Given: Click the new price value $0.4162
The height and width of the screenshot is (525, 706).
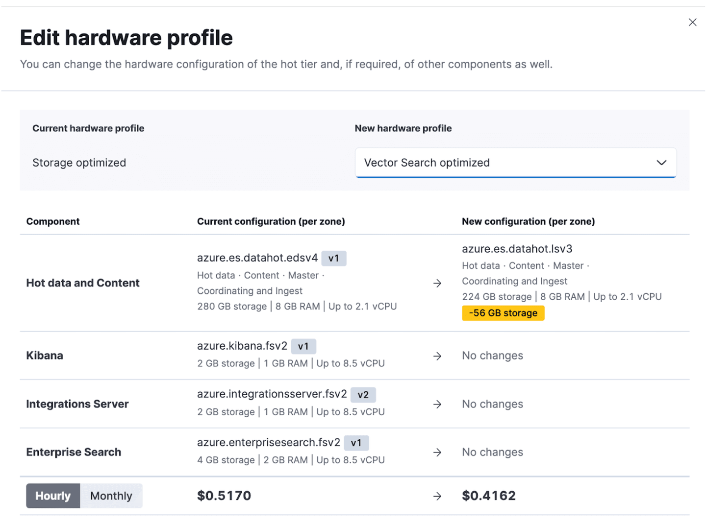Looking at the screenshot, I should [x=489, y=496].
